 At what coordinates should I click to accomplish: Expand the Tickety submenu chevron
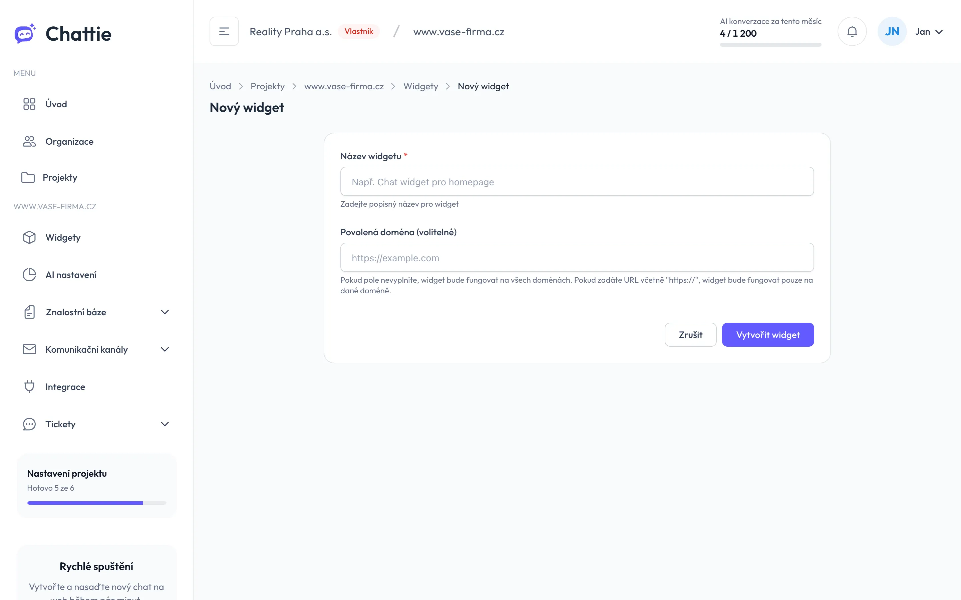(165, 424)
